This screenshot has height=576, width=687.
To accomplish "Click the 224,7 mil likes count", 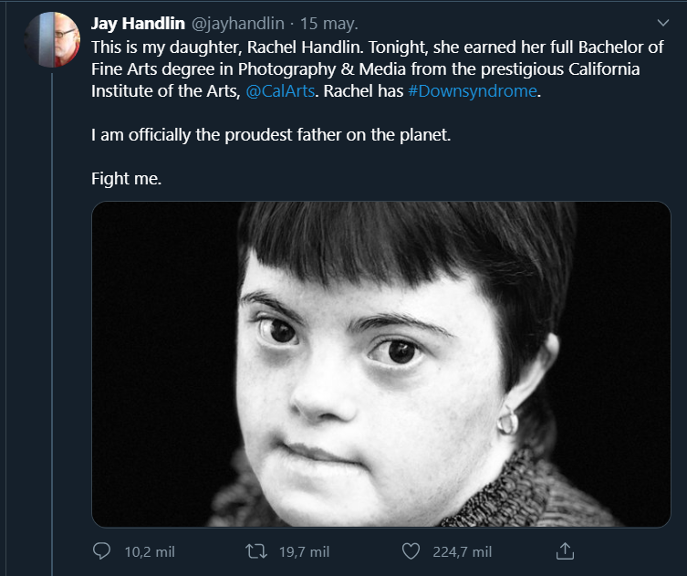I will coord(461,551).
